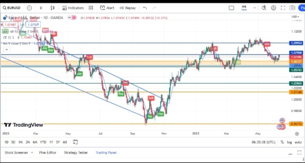
Task: Open the indicator templates grid icon
Action: pyautogui.click(x=91, y=8)
